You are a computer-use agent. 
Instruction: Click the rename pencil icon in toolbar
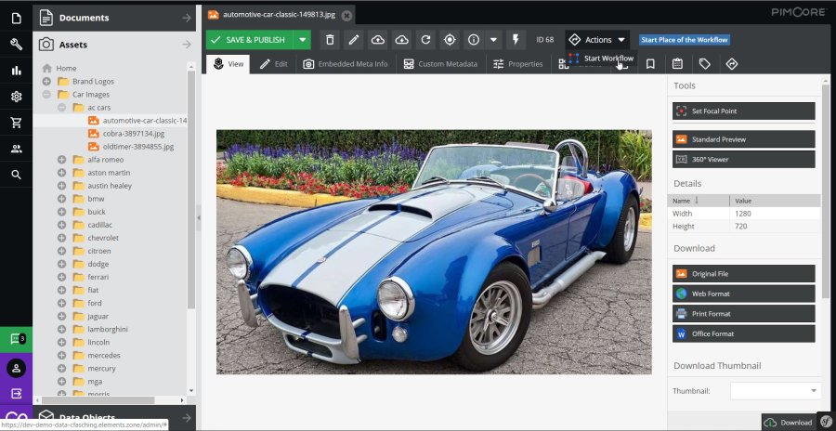[353, 40]
